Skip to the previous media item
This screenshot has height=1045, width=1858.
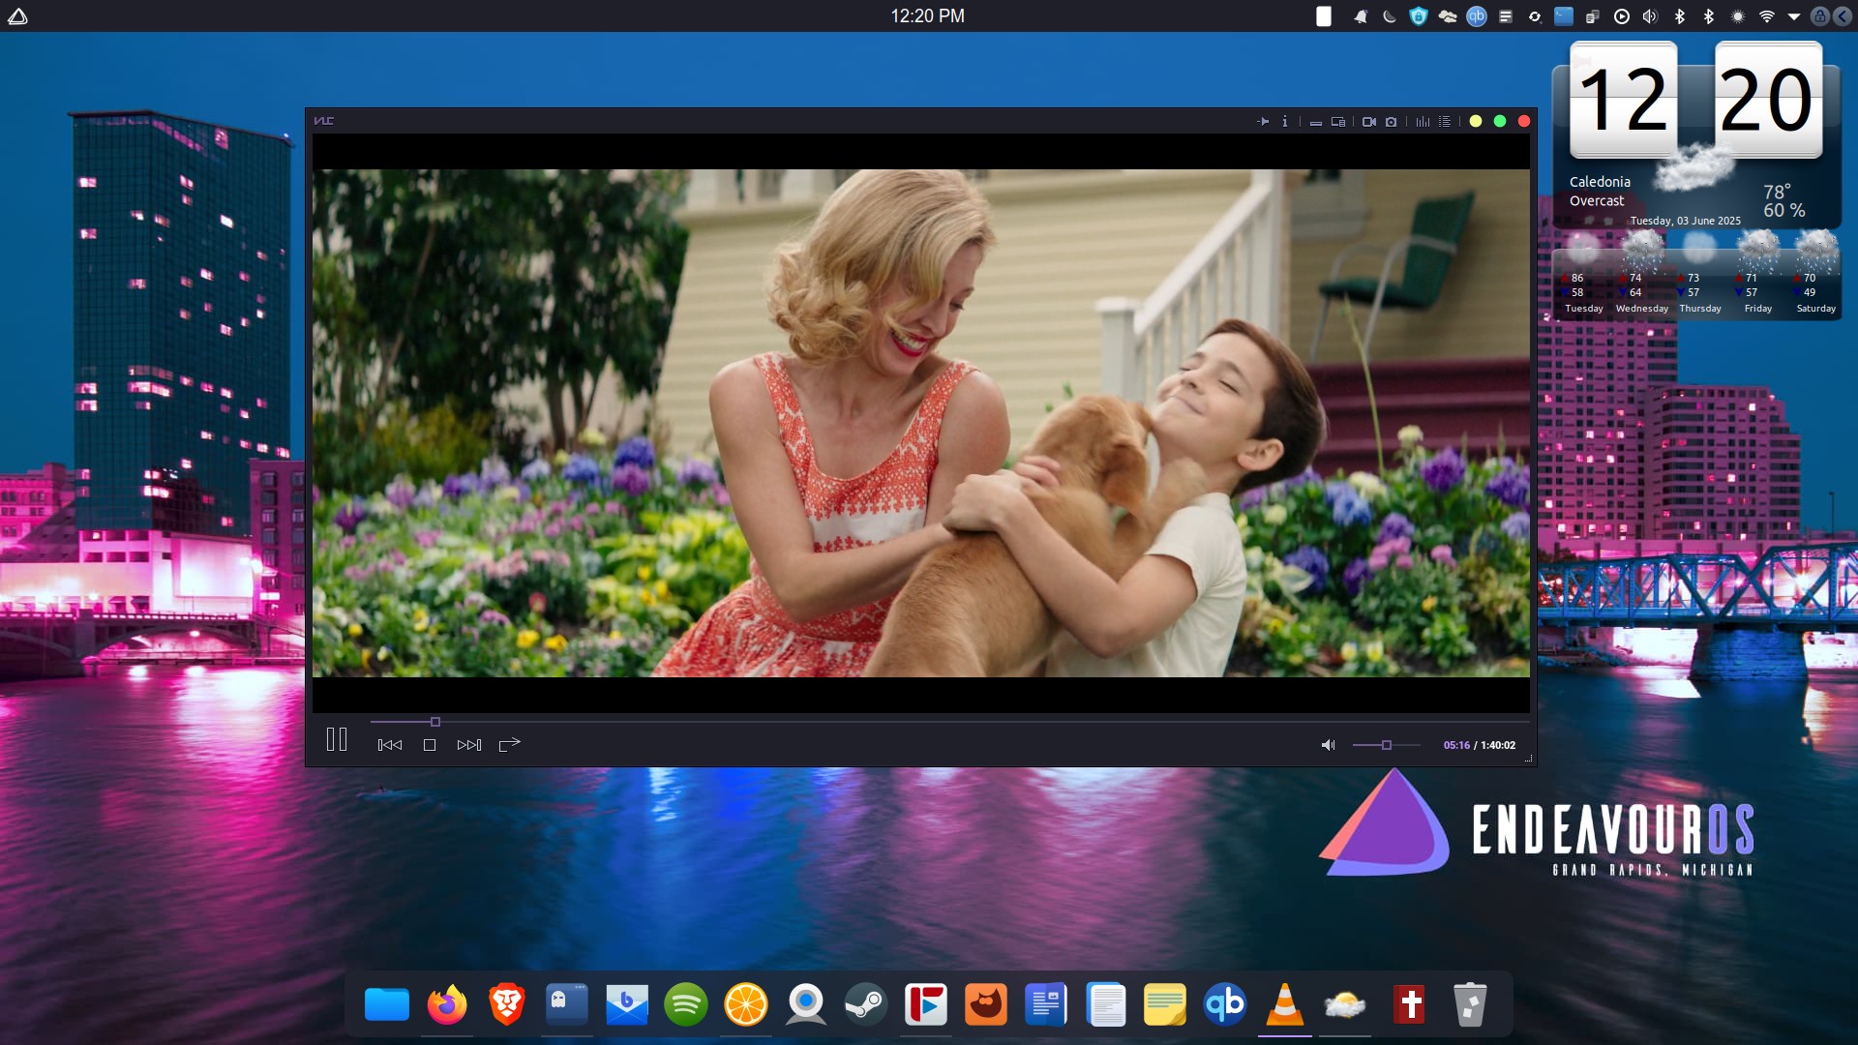pos(390,745)
